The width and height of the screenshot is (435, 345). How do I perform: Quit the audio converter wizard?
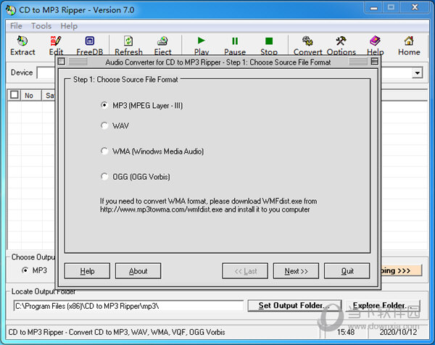click(347, 271)
